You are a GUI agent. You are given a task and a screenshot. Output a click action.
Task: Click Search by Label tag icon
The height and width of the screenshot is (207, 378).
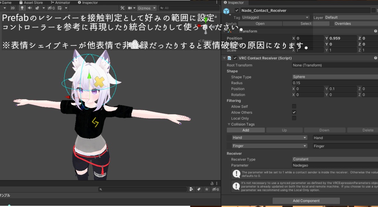click(x=199, y=189)
